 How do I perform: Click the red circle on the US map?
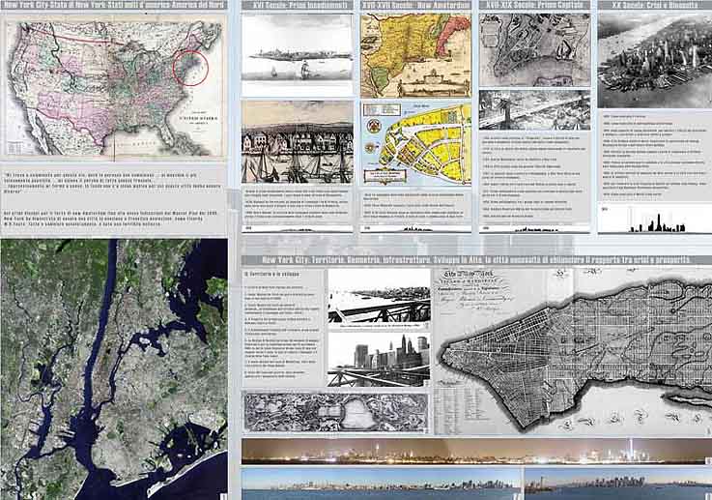(190, 68)
